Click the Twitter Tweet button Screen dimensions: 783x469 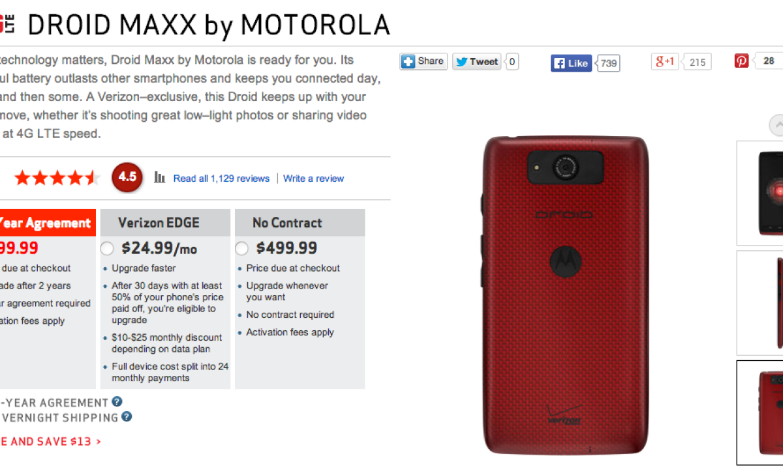(477, 62)
